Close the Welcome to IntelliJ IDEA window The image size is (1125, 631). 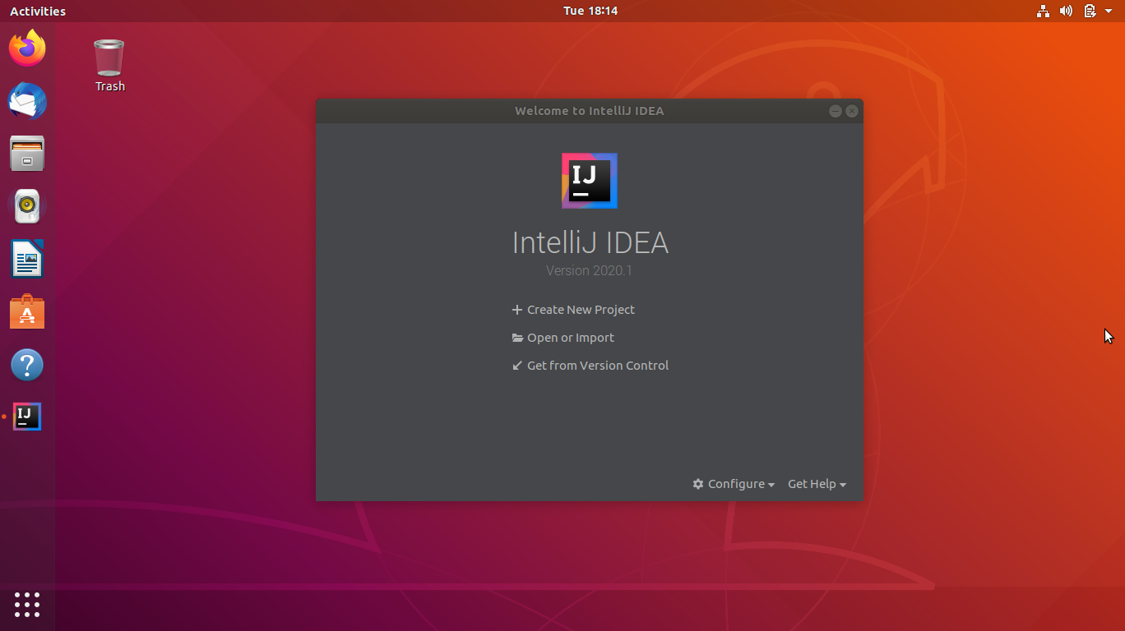tap(852, 111)
